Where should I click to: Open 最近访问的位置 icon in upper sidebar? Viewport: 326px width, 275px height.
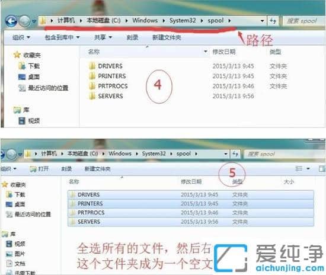[22, 88]
